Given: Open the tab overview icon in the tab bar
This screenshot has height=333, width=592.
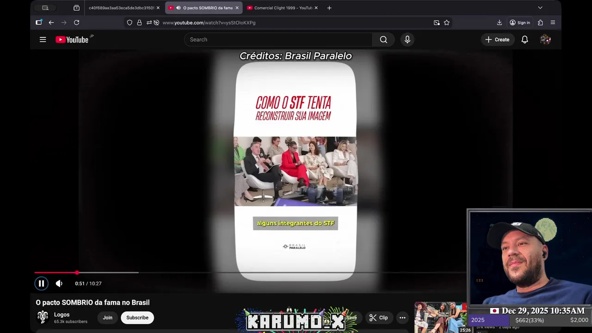Looking at the screenshot, I should [x=76, y=8].
